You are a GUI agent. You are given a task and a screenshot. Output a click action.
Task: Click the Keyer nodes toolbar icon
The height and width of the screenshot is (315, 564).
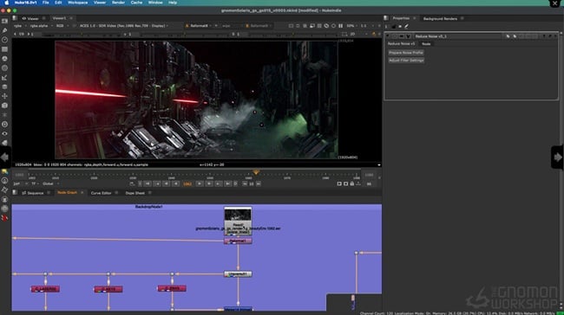4,78
